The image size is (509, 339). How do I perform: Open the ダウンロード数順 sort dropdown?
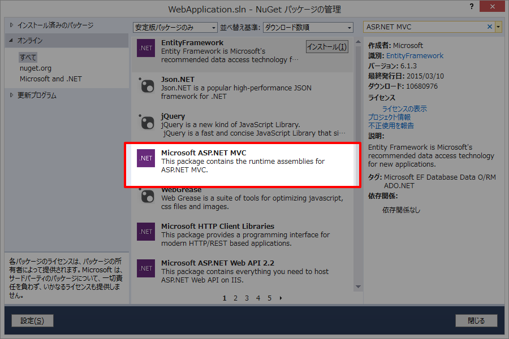308,28
